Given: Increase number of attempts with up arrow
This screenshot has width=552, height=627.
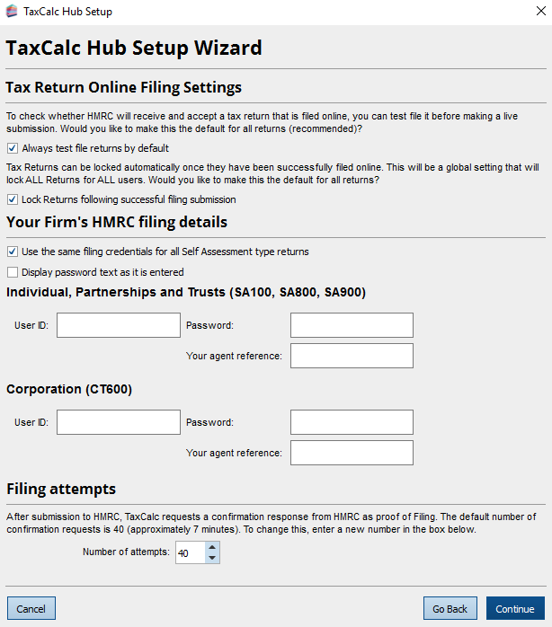Looking at the screenshot, I should click(212, 547).
